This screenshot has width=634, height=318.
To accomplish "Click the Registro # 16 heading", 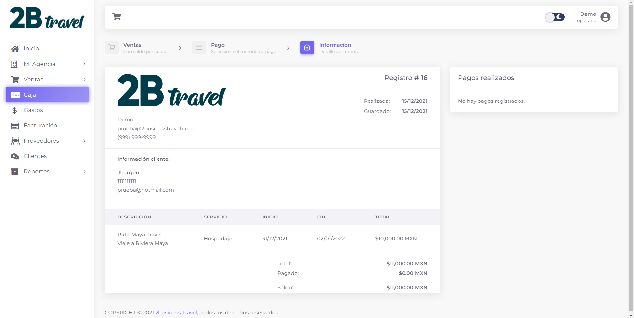I will tap(406, 78).
